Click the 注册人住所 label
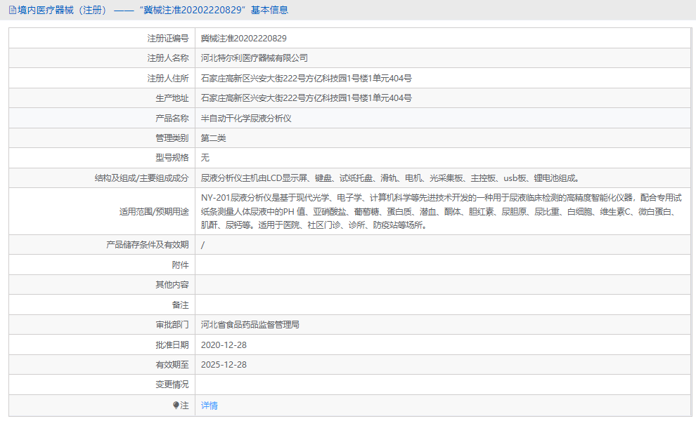 click(x=168, y=78)
